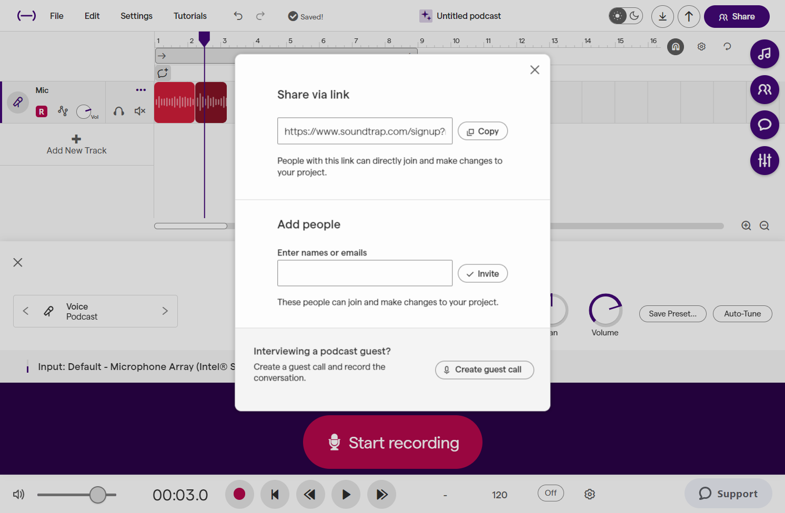Click the playhead marker on ruler
Viewport: 785px width, 513px height.
click(x=204, y=38)
